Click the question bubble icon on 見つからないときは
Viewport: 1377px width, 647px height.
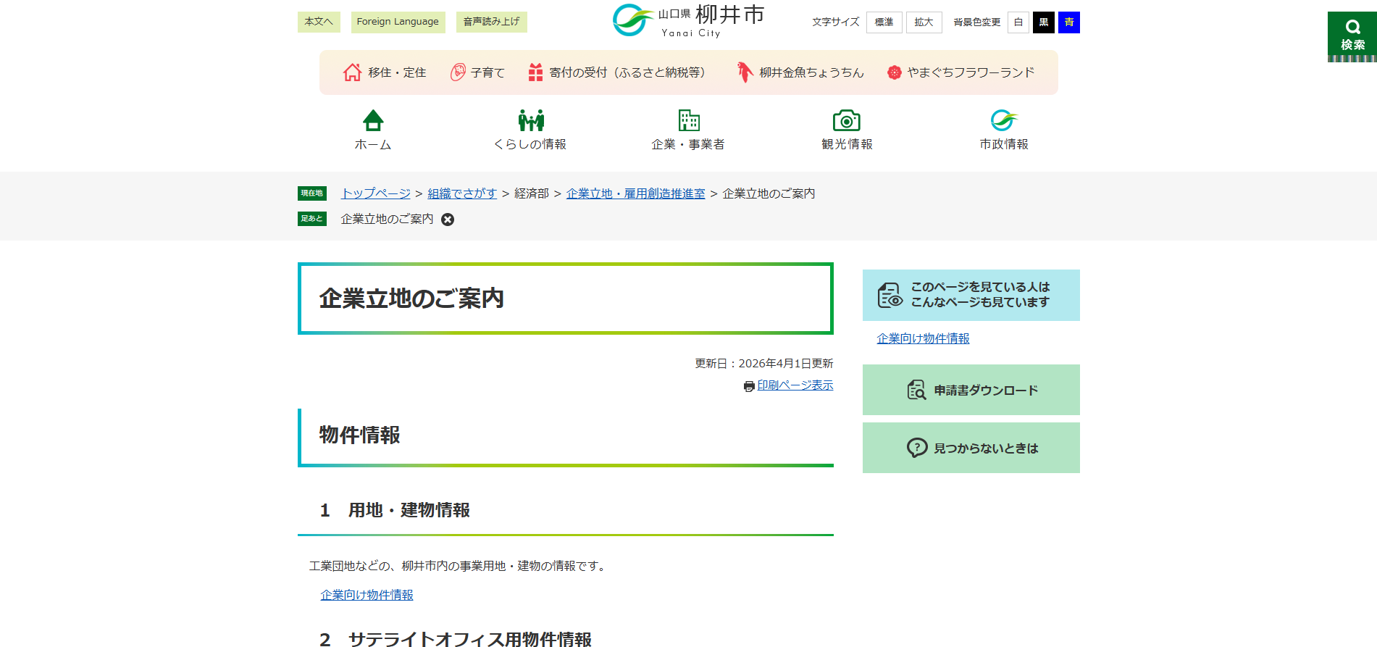tap(917, 448)
